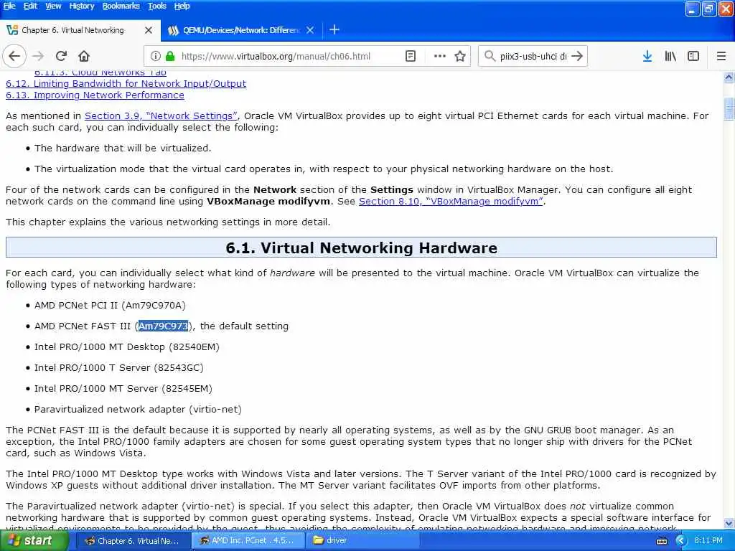Viewport: 735px width, 551px height.
Task: Open the Library icon
Action: 670,56
